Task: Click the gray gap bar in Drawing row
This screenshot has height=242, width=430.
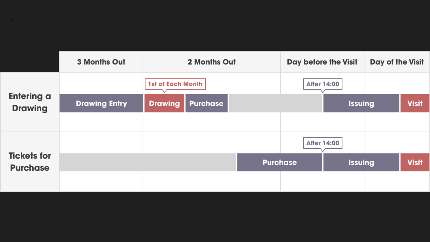Action: 275,104
